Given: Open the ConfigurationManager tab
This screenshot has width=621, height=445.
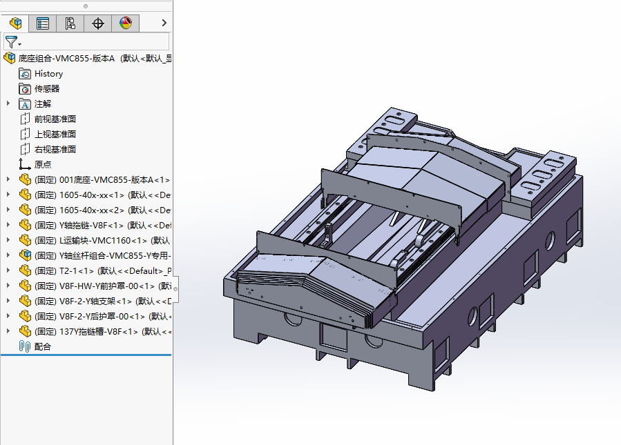Looking at the screenshot, I should (70, 23).
